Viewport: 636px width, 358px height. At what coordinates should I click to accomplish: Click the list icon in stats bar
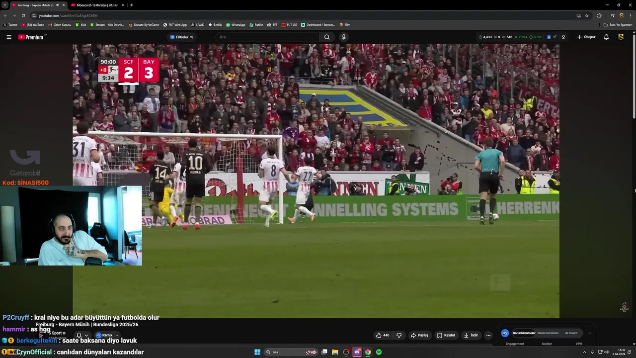coord(555,37)
